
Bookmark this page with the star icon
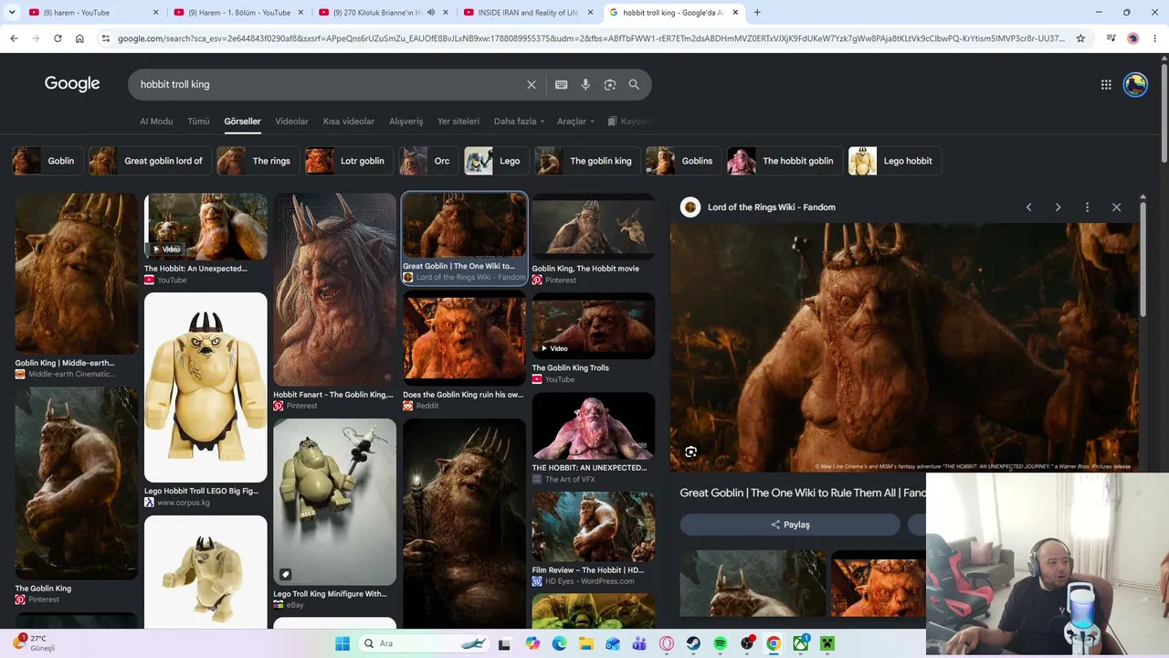(x=1080, y=38)
